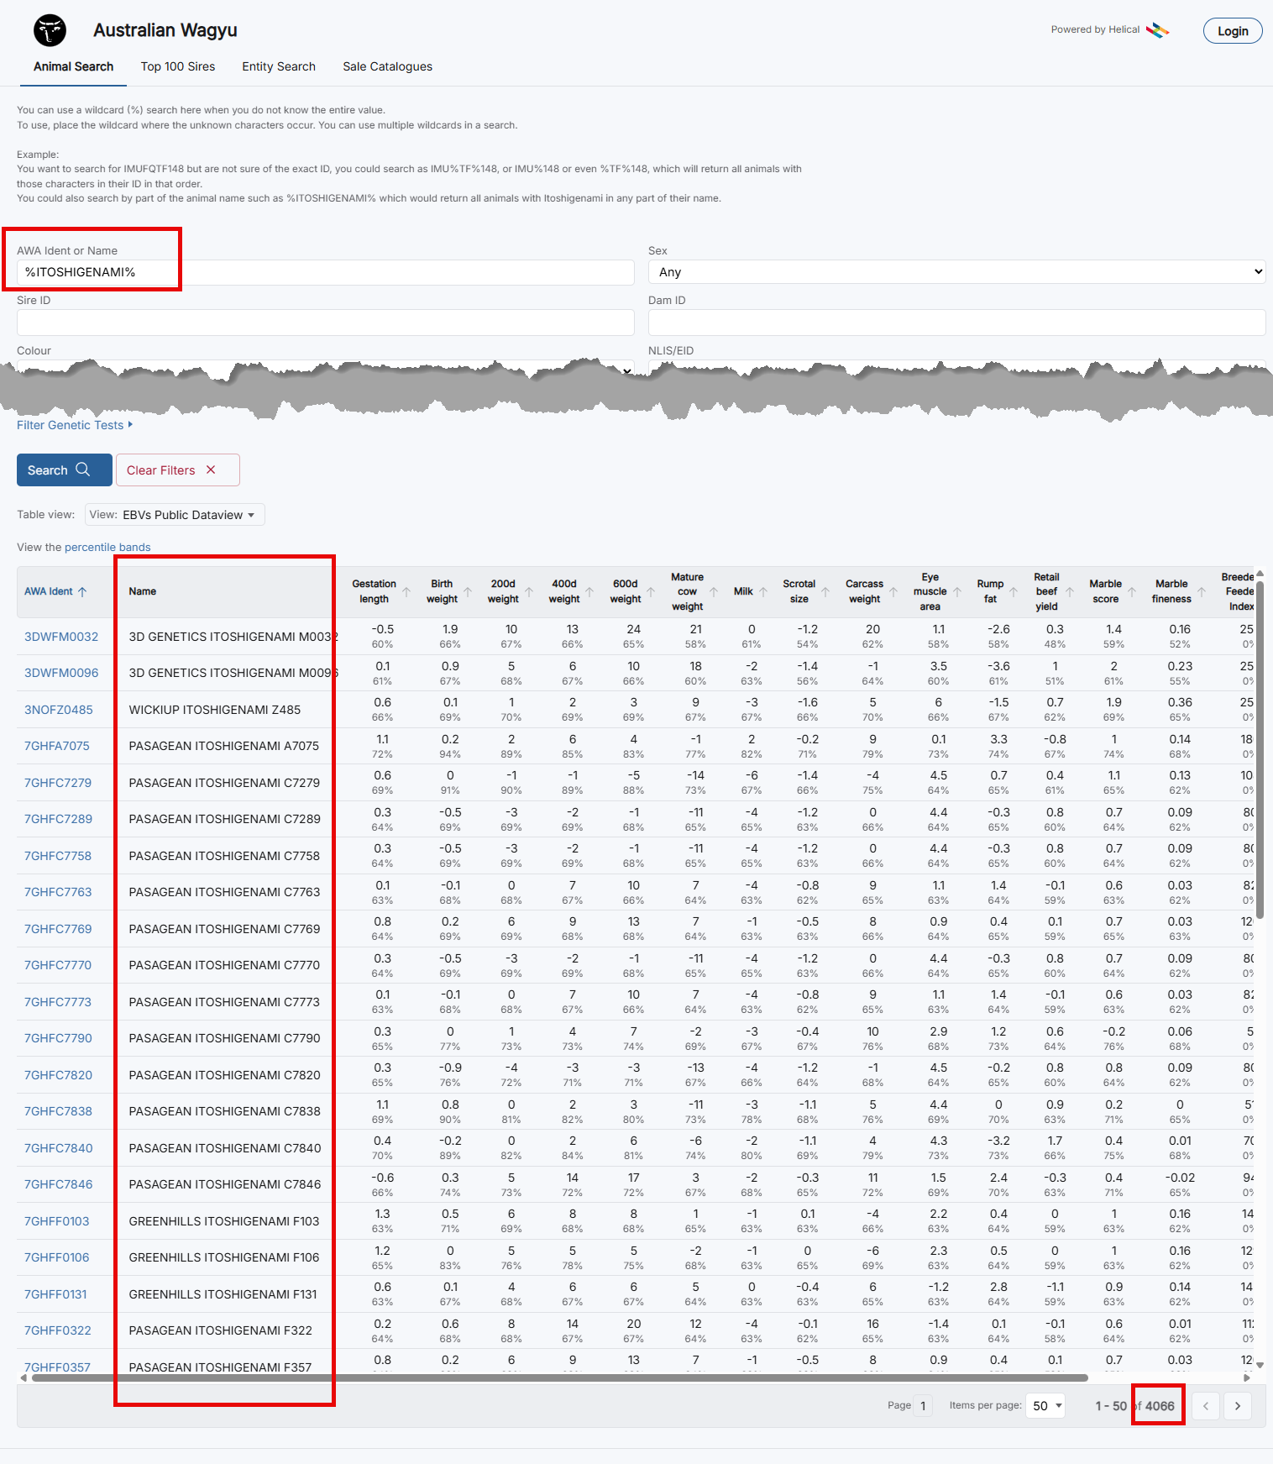Viewport: 1273px width, 1464px height.
Task: Switch to Top 100 Sires tab
Action: 178,66
